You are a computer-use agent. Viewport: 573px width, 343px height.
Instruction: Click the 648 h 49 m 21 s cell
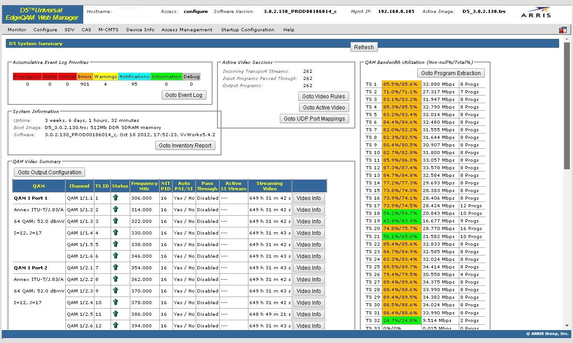[270, 314]
